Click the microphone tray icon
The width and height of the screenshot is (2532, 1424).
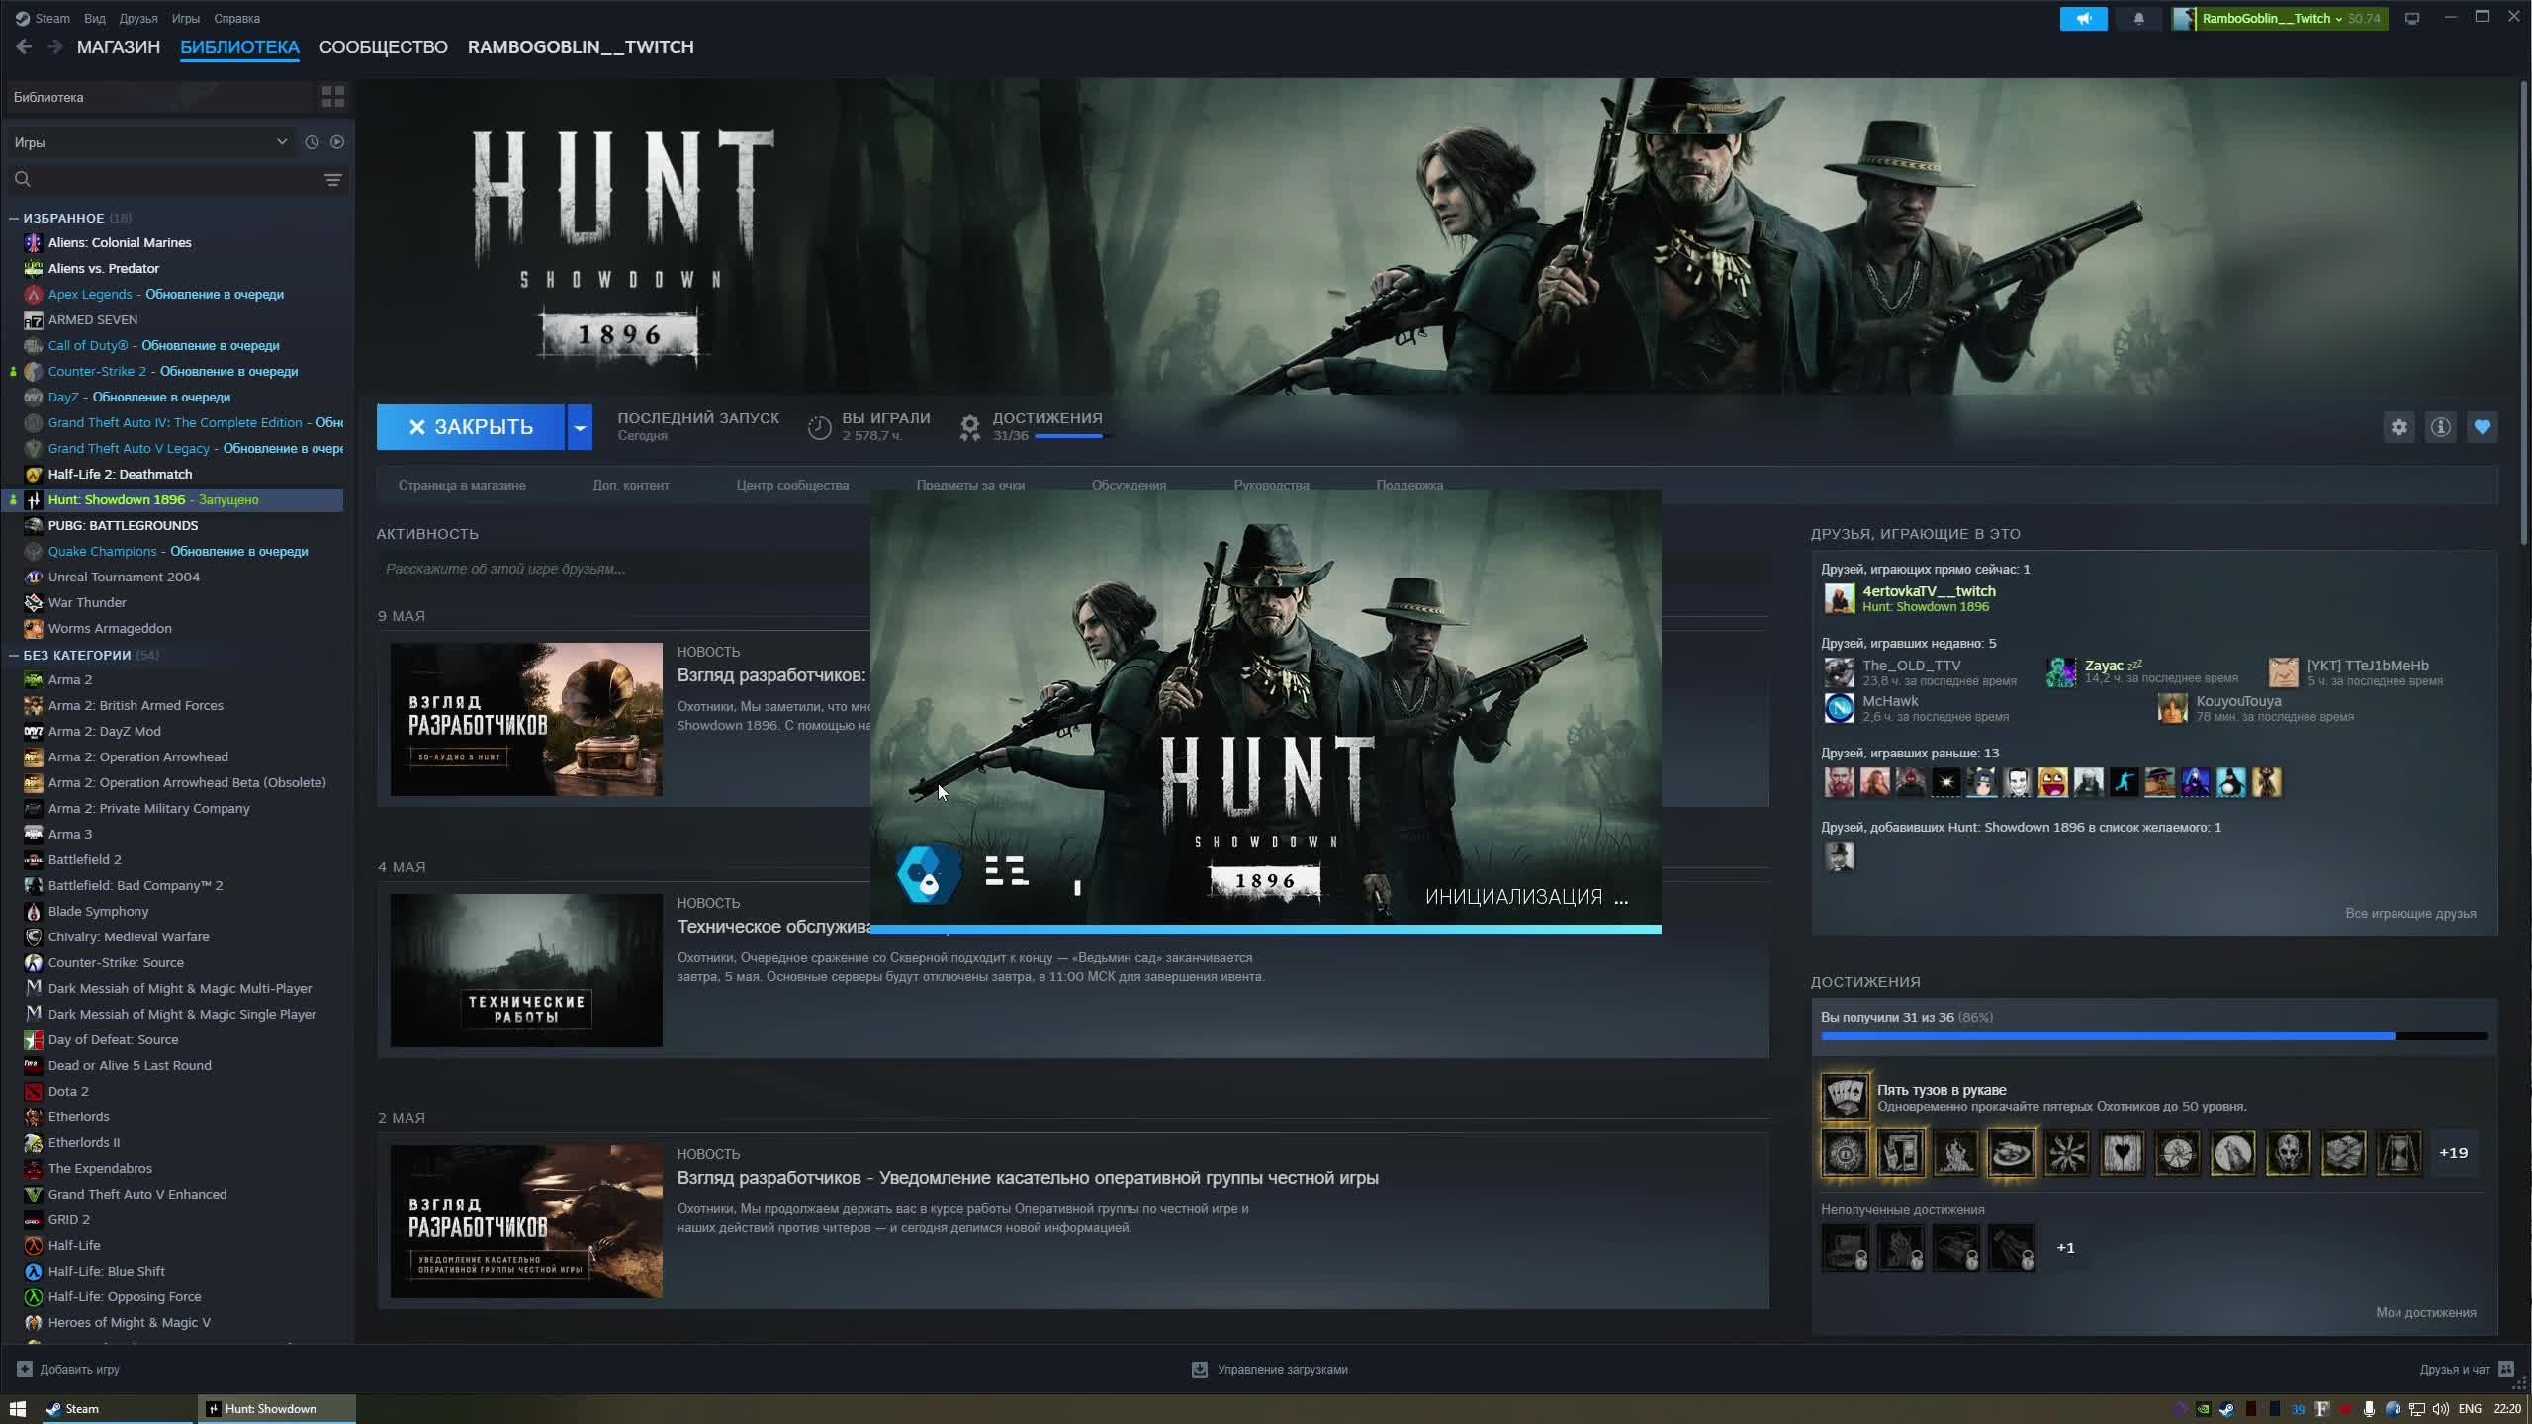tap(2369, 1409)
